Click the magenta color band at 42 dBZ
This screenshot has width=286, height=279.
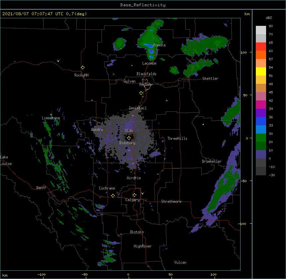tap(261, 104)
